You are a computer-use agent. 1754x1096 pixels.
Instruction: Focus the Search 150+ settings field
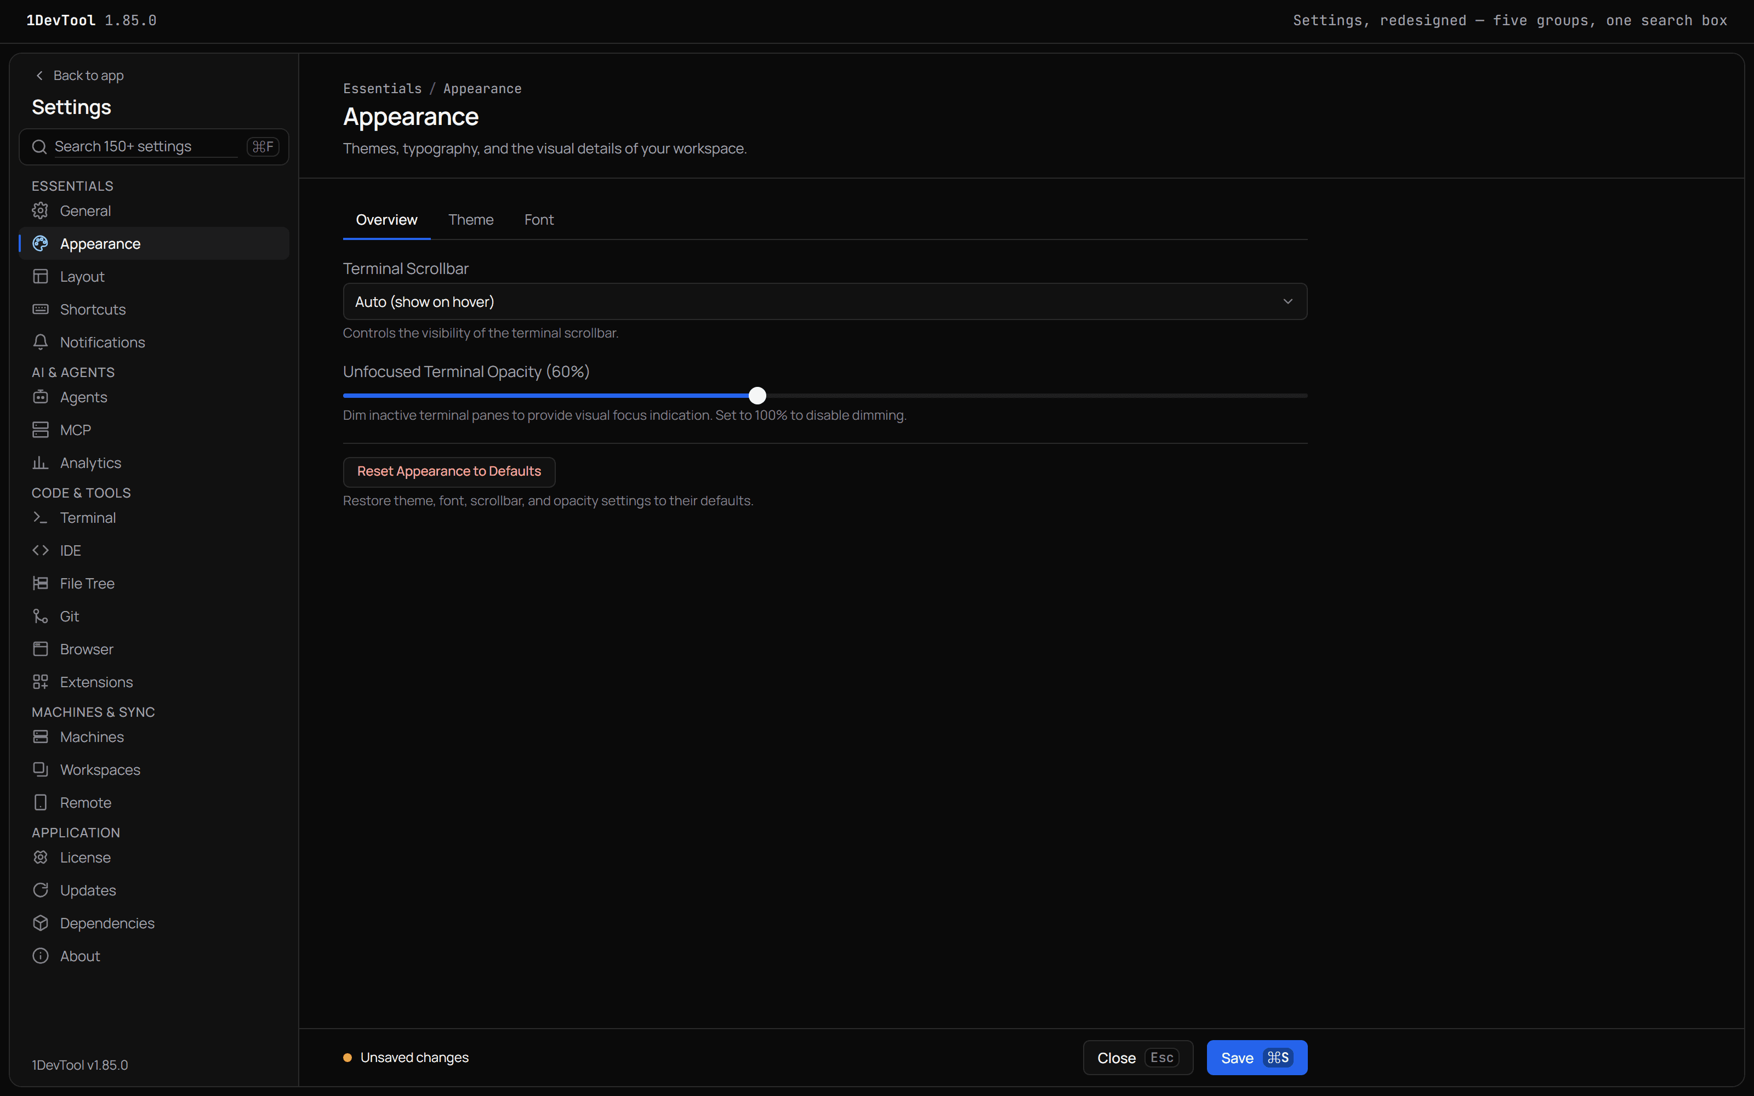pyautogui.click(x=153, y=147)
